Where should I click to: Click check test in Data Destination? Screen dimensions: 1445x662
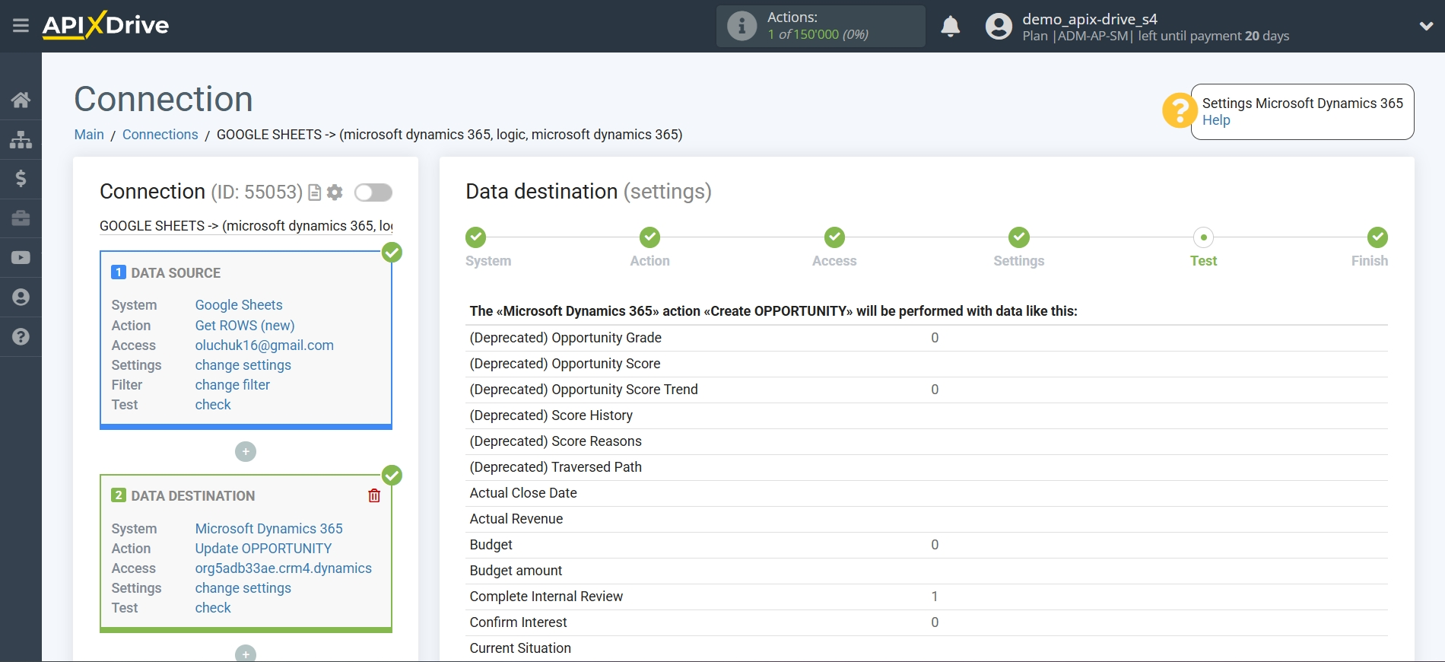tap(213, 608)
